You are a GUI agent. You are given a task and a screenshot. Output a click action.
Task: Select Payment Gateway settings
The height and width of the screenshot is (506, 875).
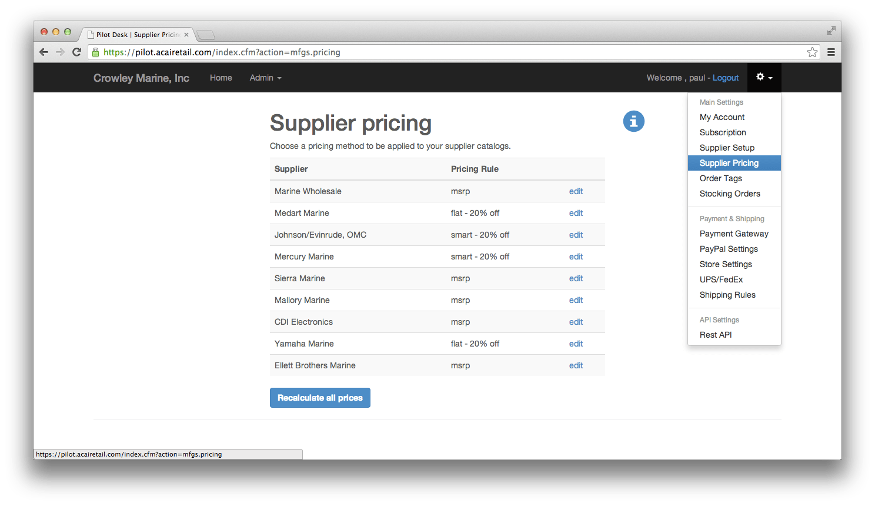(734, 234)
